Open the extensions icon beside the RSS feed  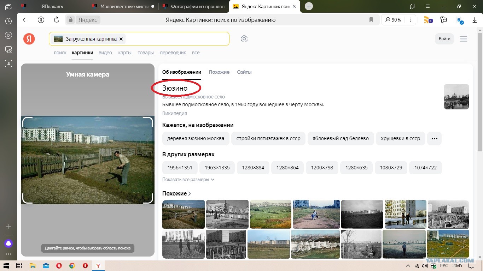[x=444, y=20]
